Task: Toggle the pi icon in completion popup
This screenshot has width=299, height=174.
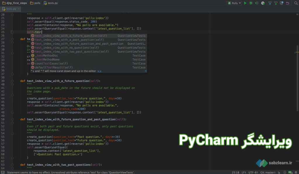Action: coord(146,71)
